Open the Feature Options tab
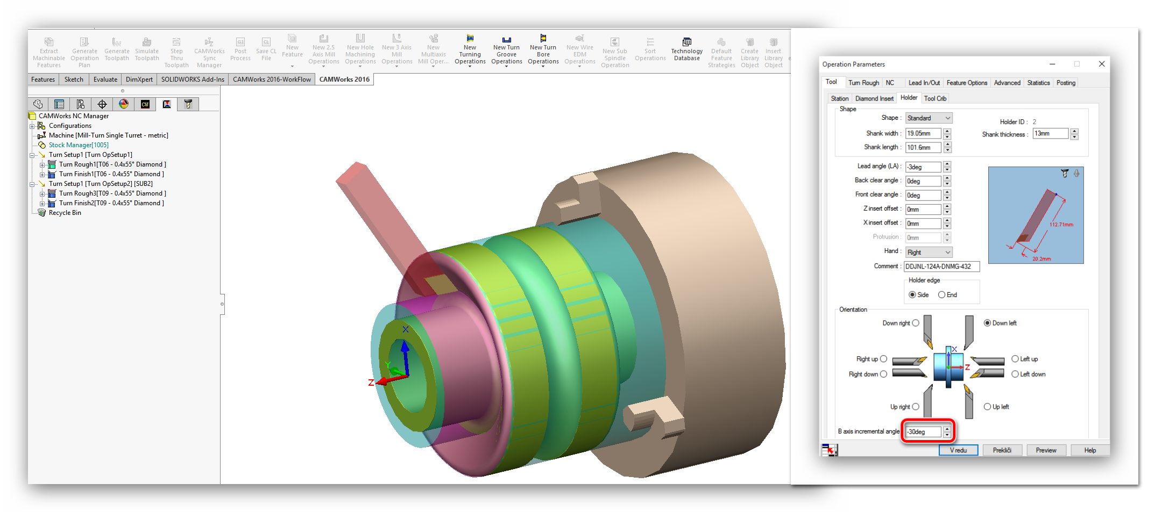1169x512 pixels. pos(967,83)
